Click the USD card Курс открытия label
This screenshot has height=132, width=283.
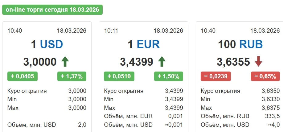[x=27, y=91]
